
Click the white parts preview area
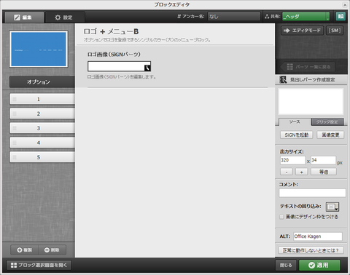311,102
